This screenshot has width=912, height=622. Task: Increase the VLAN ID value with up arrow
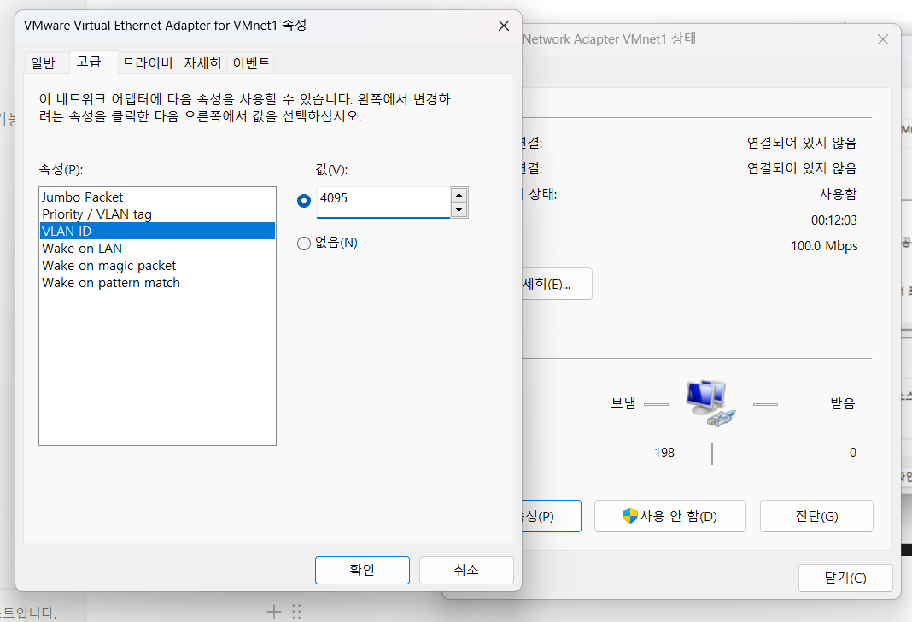pos(459,195)
